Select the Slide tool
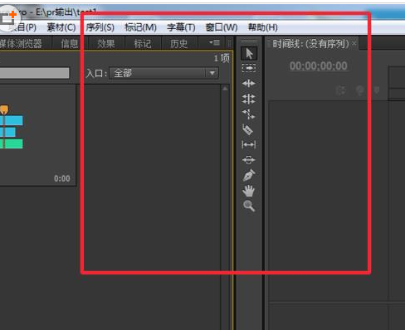Viewport: 405px width, 330px height. pos(249,160)
